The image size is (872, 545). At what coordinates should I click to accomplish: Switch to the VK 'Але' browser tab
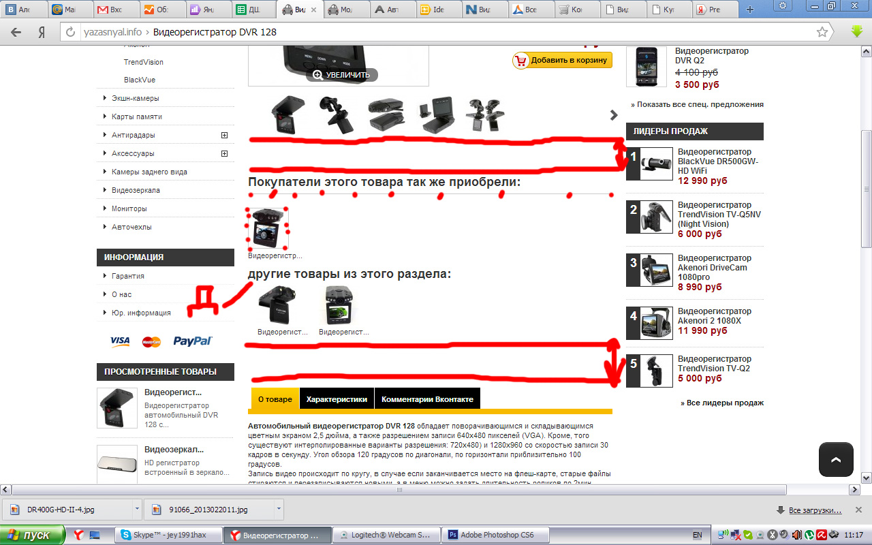click(25, 10)
